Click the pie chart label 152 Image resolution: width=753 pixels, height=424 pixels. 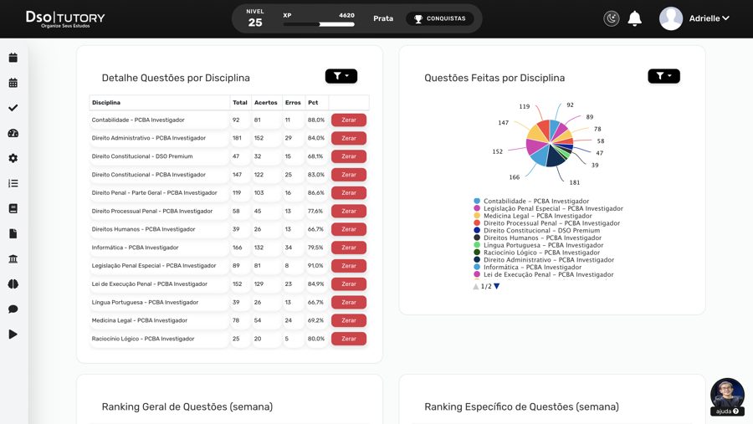[x=497, y=151]
